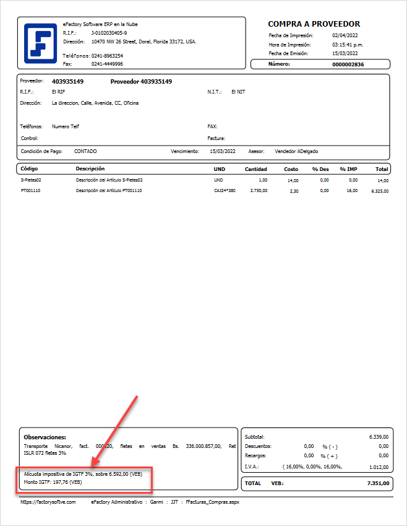Click the TOTAL VEB amount 7.351,00

click(x=378, y=483)
